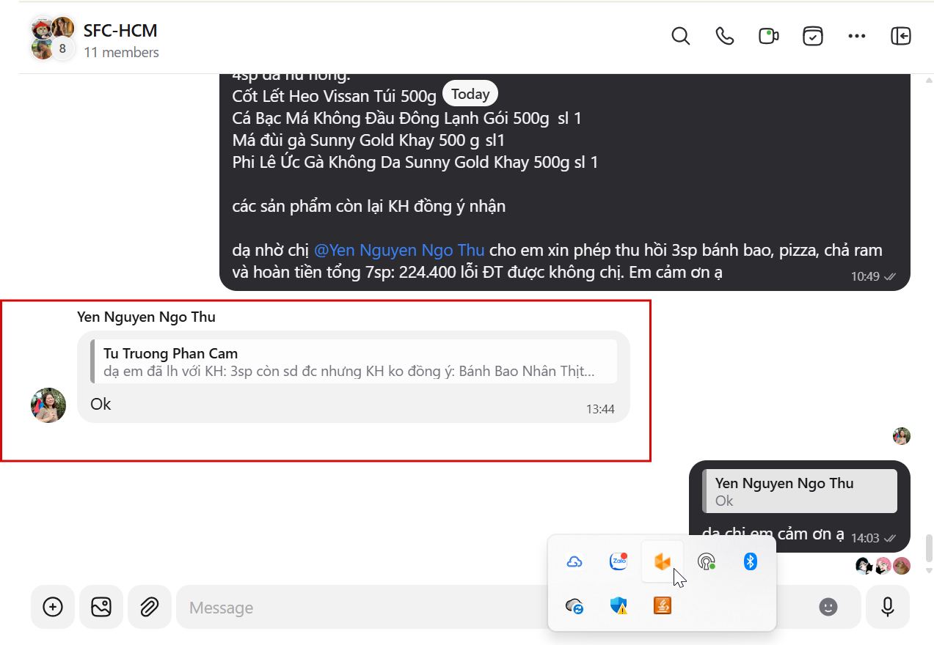
Task: Start a video meeting from the header
Action: 768,36
